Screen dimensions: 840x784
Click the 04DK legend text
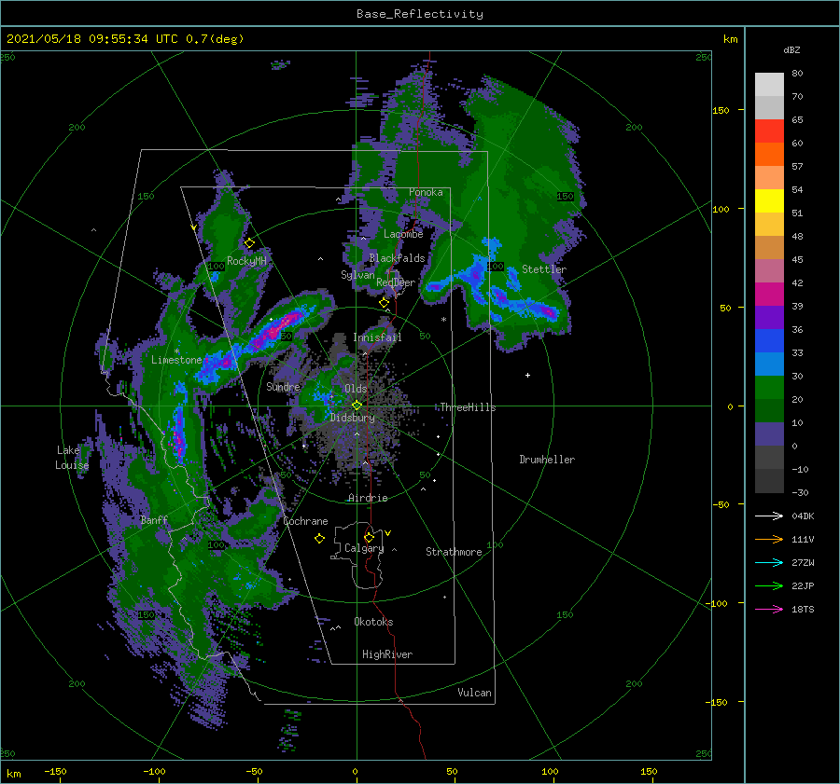click(x=803, y=516)
